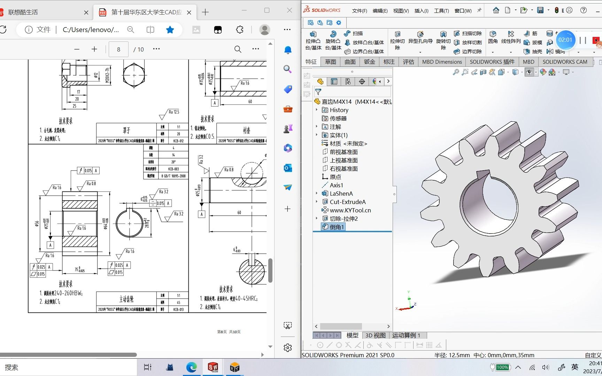Choose the Sweep (扫描) feature tool

pyautogui.click(x=353, y=33)
